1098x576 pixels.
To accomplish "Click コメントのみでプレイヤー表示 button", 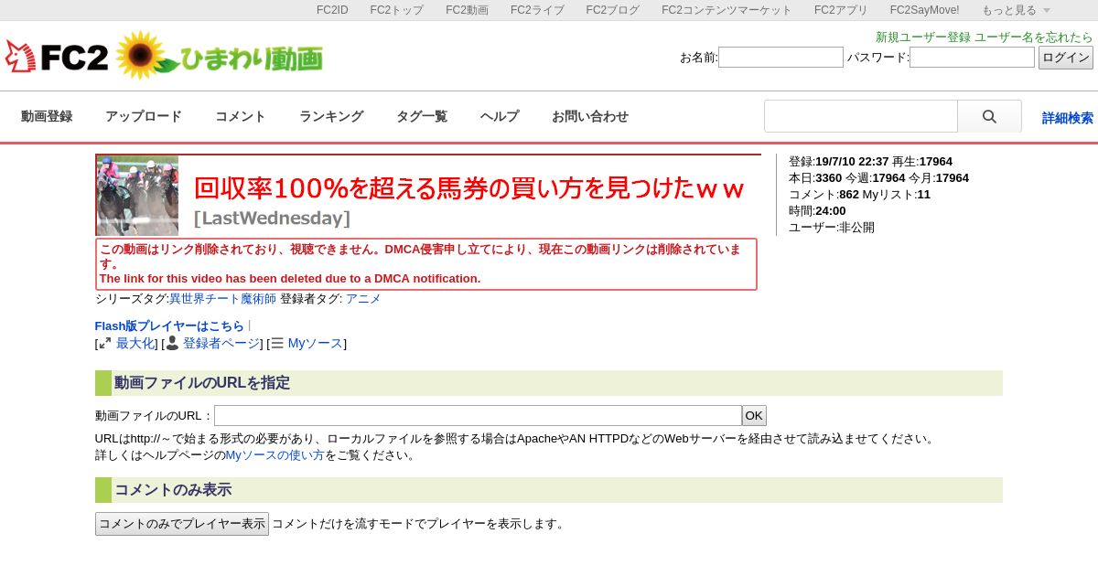I will [x=182, y=524].
